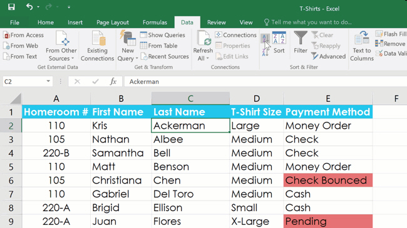The image size is (407, 228).
Task: Open Existing Connections
Action: [97, 46]
